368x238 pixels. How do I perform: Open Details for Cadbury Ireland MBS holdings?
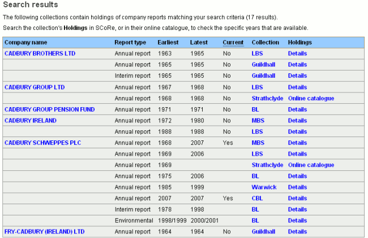pyautogui.click(x=297, y=121)
